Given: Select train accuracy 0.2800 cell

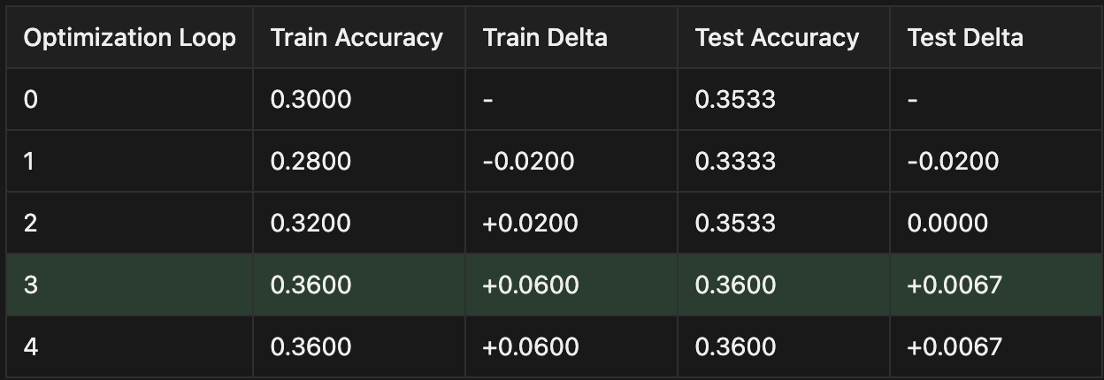Looking at the screenshot, I should [x=310, y=161].
